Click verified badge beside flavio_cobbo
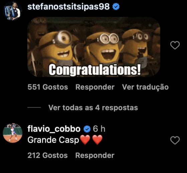Viewport: 187px width, 173px height. (x=87, y=129)
